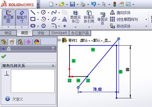This screenshot has height=107, width=152.
Task: Click Move Entities (移动实体)
Action: [x=120, y=26]
